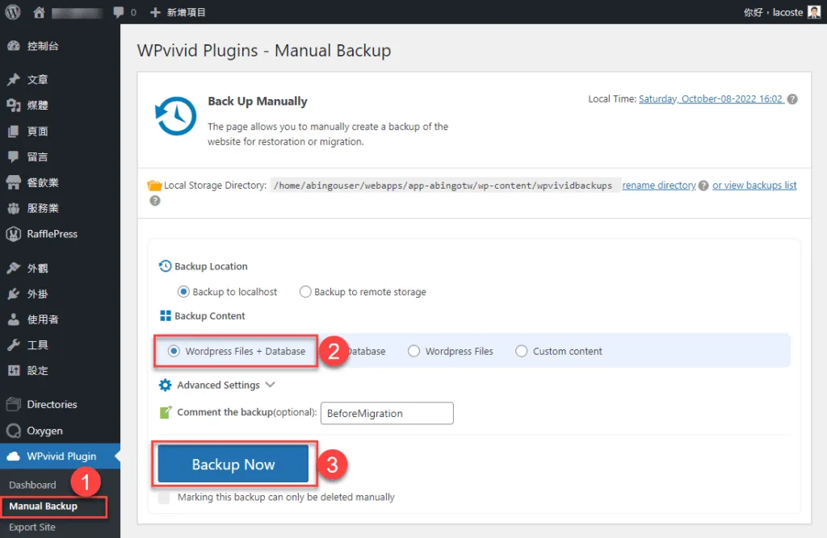Click the 餐飲業 store icon
Image resolution: width=827 pixels, height=538 pixels.
(14, 182)
